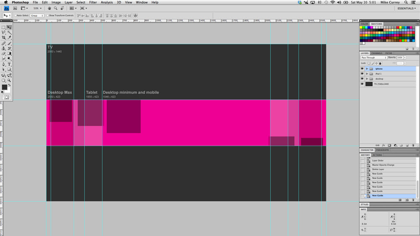Switch to the Channels tab
The height and width of the screenshot is (236, 420).
click(x=377, y=53)
